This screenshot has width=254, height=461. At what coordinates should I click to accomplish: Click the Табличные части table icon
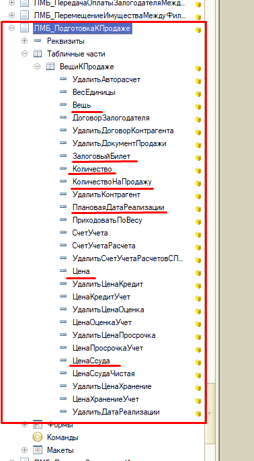(x=37, y=54)
